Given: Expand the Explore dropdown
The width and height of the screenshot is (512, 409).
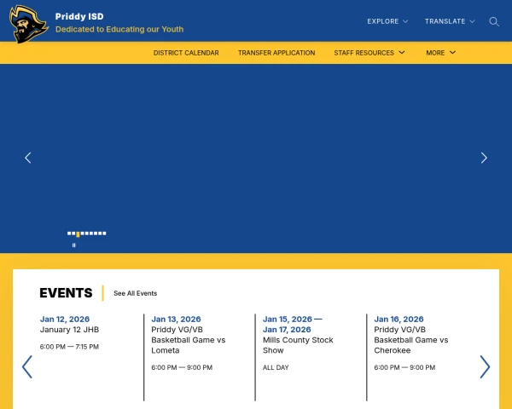Looking at the screenshot, I should [387, 21].
